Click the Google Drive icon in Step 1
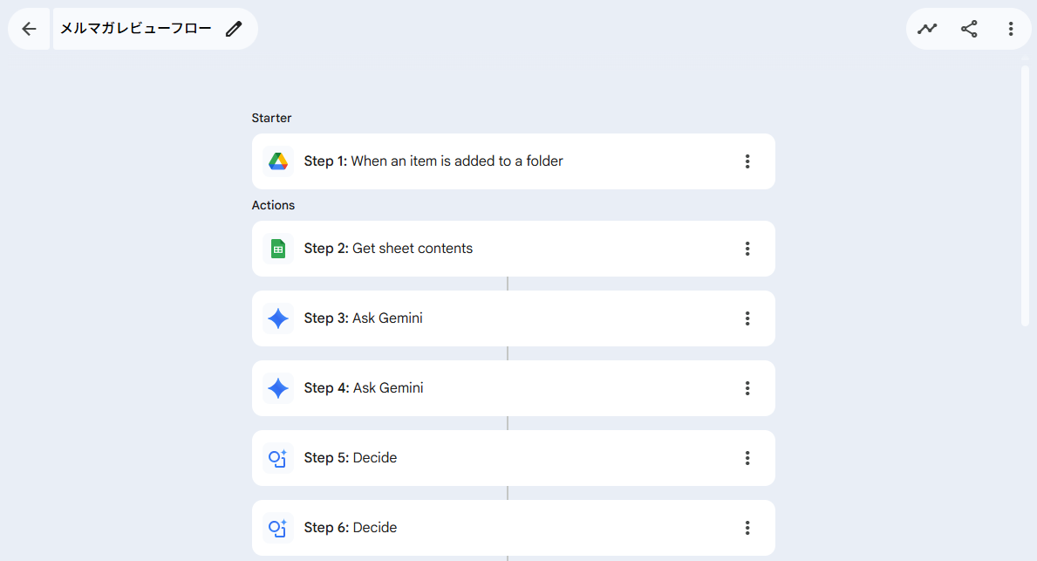This screenshot has height=561, width=1037. (278, 161)
